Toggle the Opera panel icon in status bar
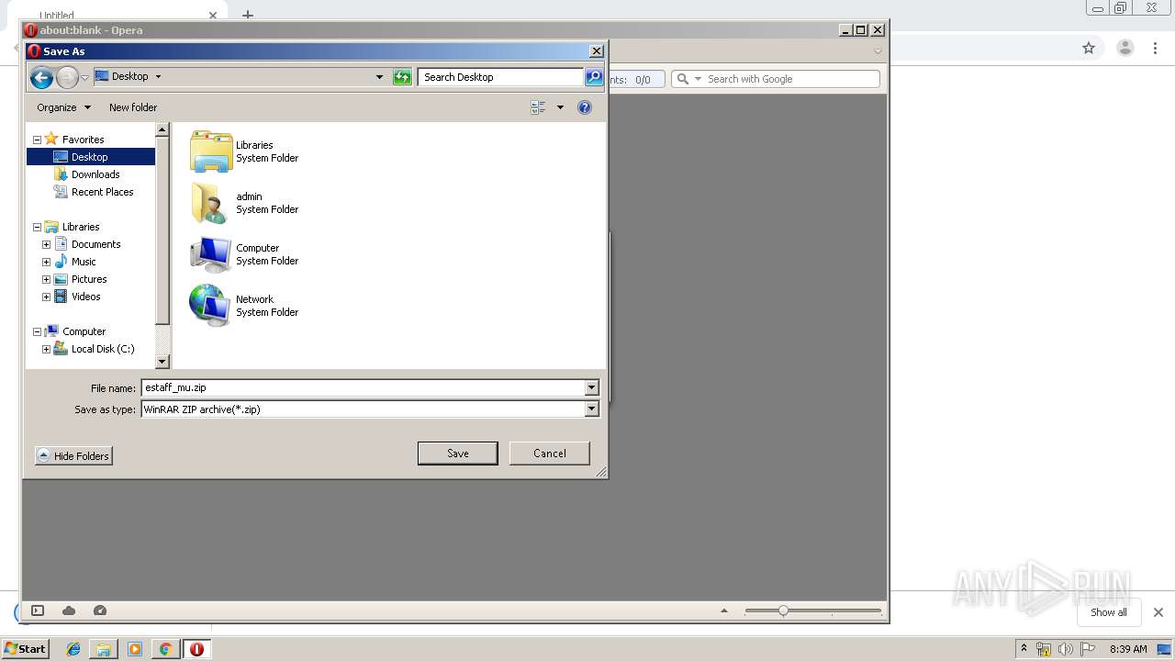 point(38,611)
